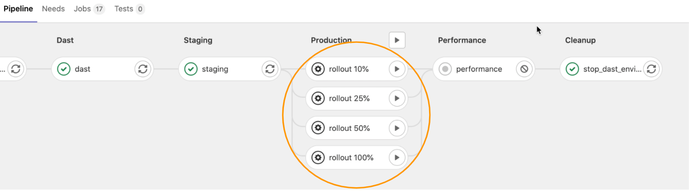Switch to the Needs tab
689x191 pixels.
point(53,9)
